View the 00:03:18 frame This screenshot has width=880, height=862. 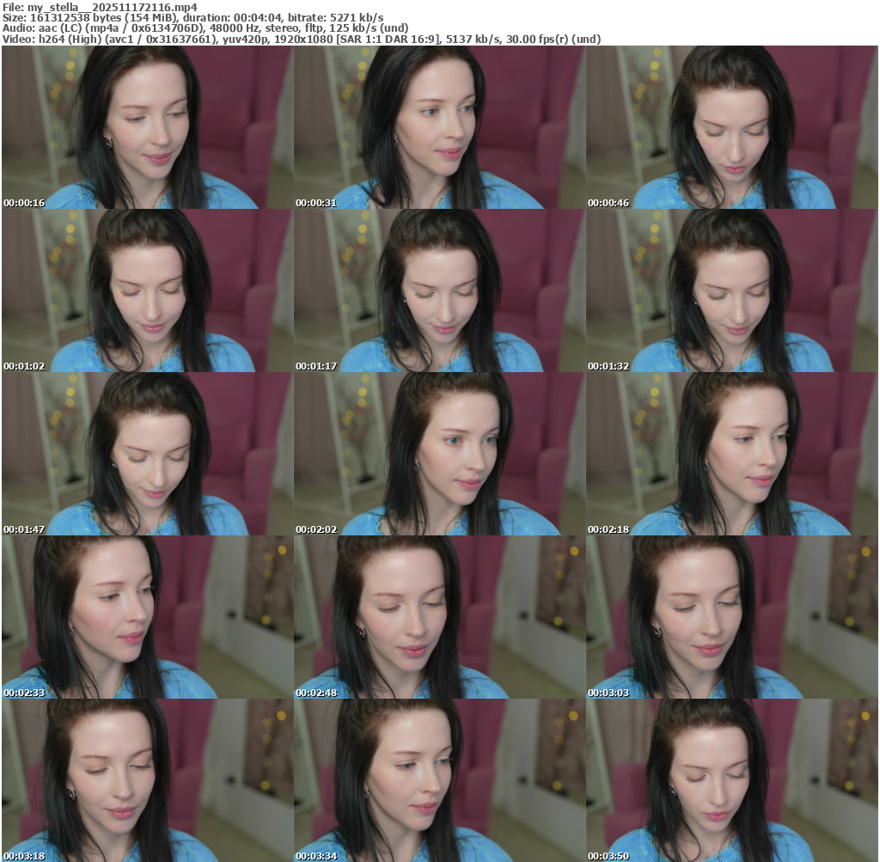[x=148, y=780]
